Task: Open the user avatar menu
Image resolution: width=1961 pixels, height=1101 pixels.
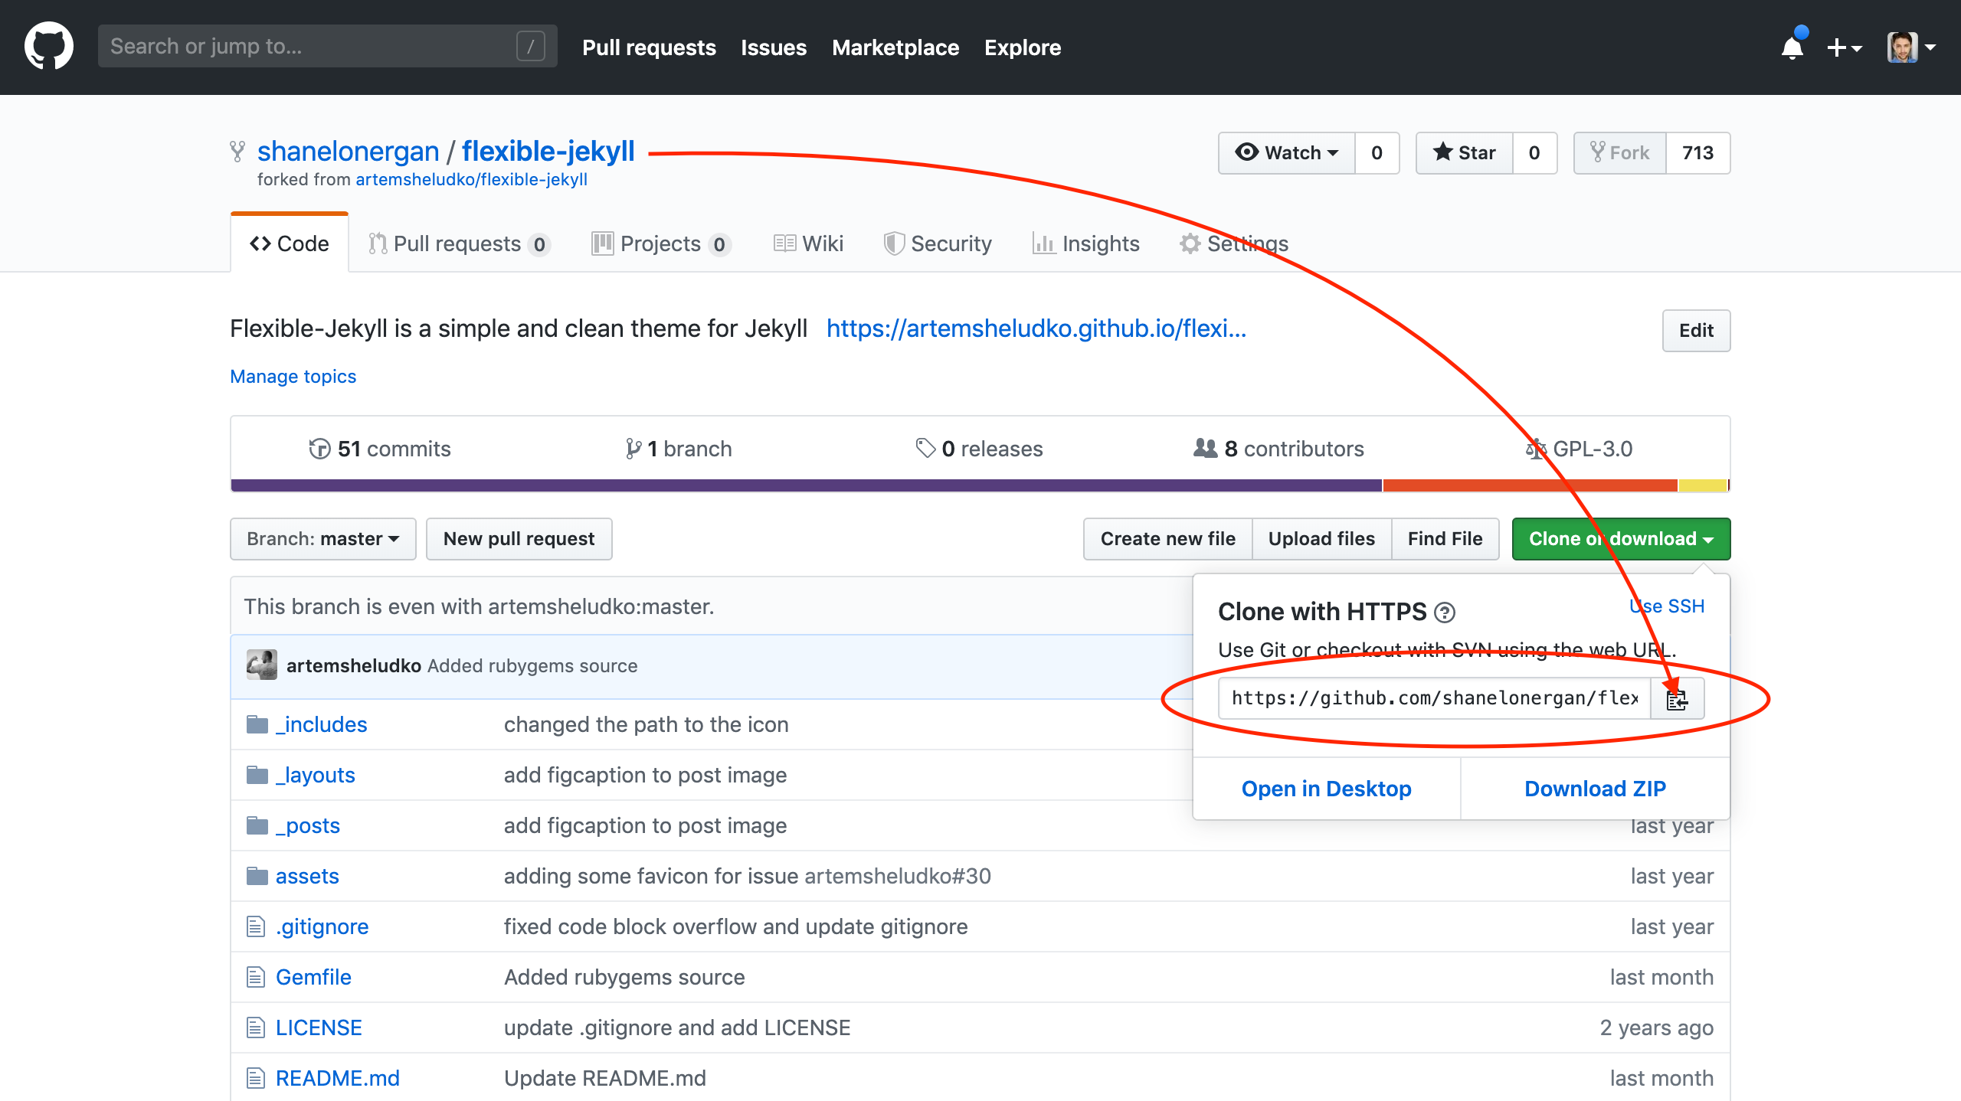Action: (1911, 47)
